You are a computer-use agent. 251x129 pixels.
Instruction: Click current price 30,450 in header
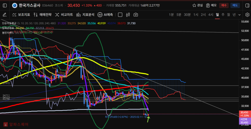pos(74,6)
